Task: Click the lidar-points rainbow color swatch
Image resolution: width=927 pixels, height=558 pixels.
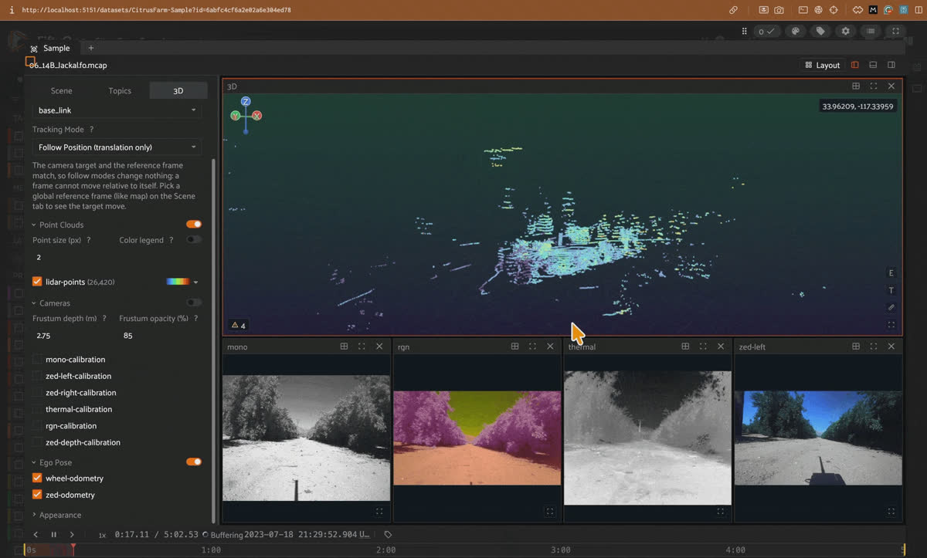Action: (178, 282)
